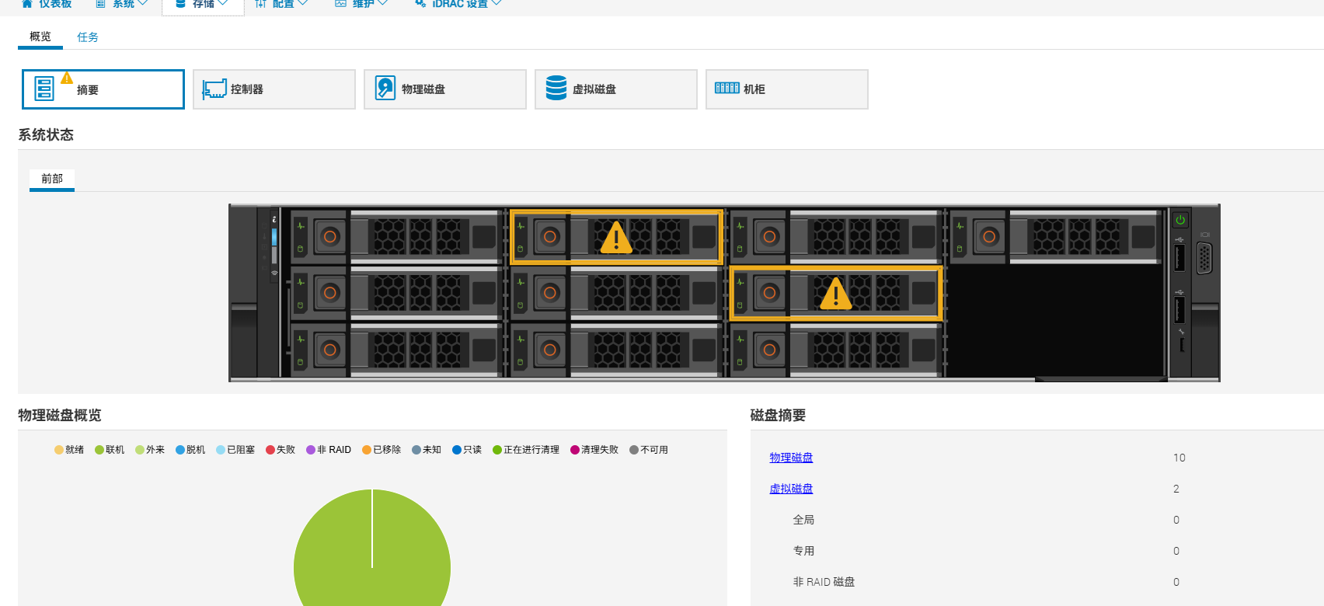Click the warning icon on middle-row drive bay
Viewport: 1324px width, 606px height.
click(x=836, y=294)
